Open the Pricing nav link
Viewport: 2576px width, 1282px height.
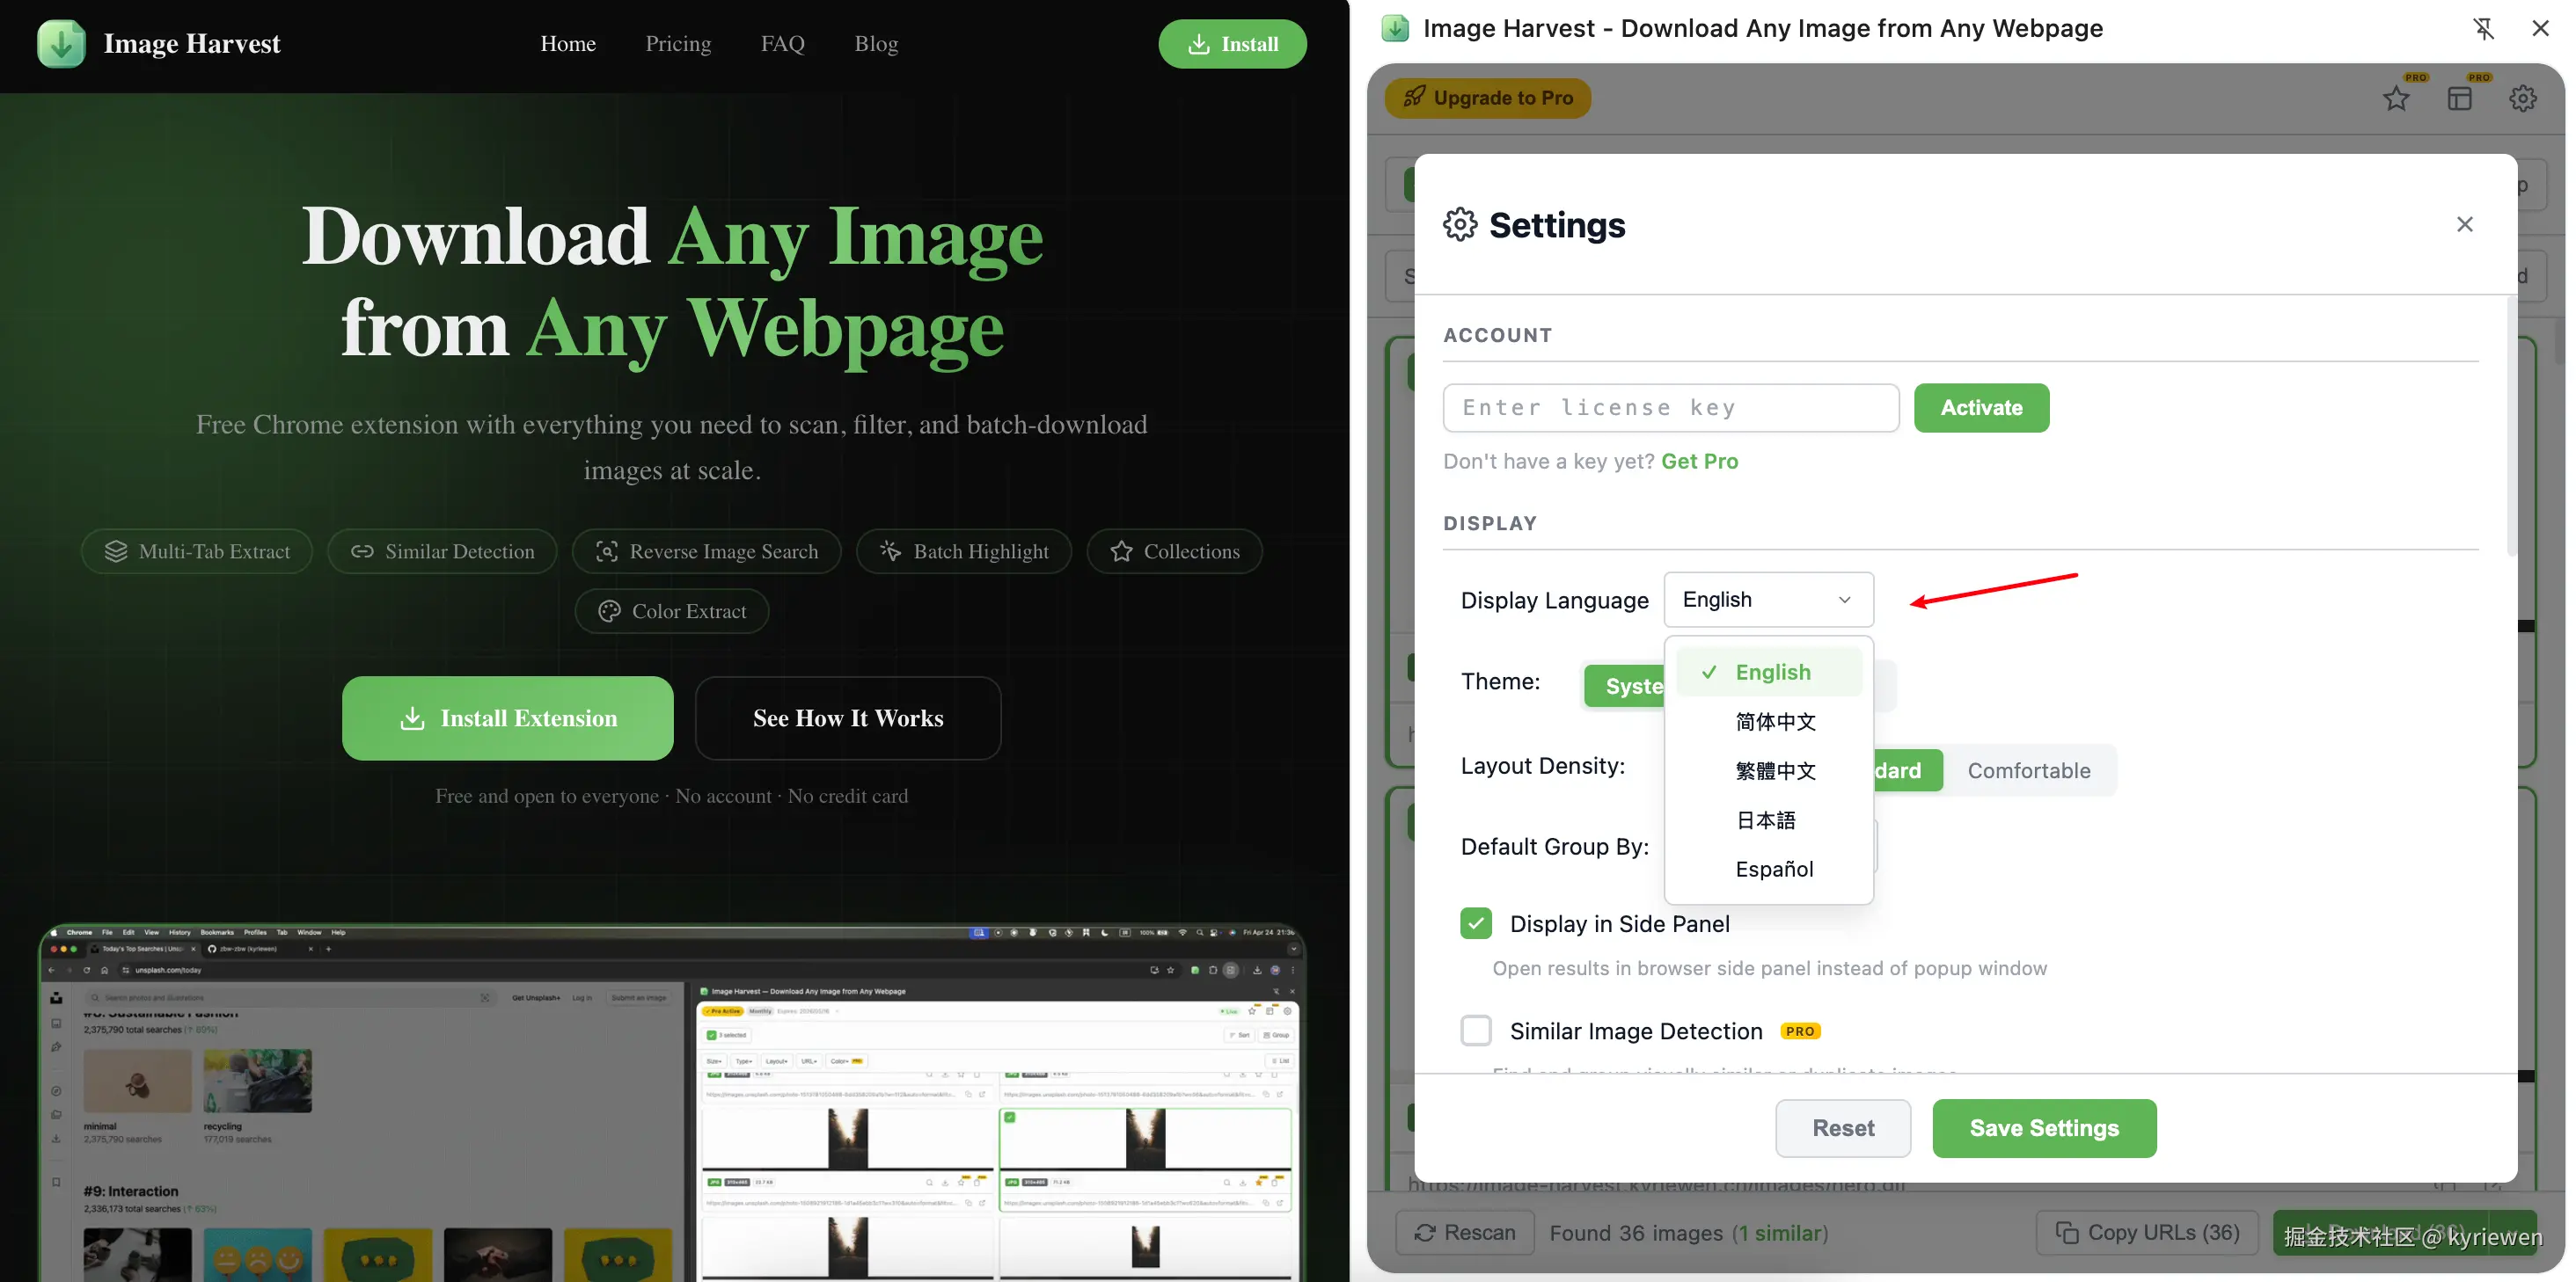tap(678, 44)
